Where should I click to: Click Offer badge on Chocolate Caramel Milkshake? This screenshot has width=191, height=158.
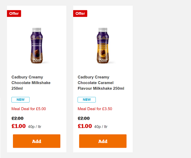[x=80, y=14]
